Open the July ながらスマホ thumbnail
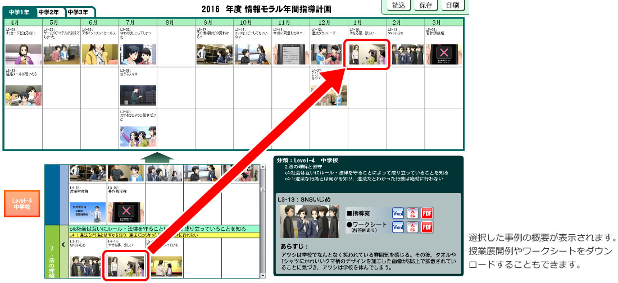 (x=138, y=96)
